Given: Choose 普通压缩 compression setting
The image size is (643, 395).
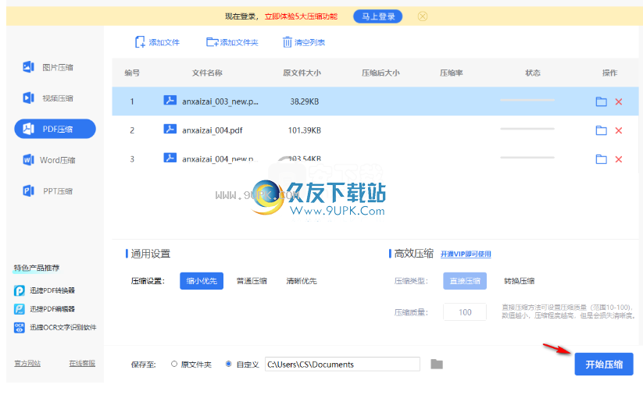Looking at the screenshot, I should click(x=252, y=281).
